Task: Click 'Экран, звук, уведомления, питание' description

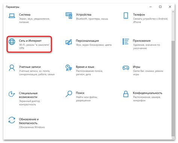Action: (35, 20)
